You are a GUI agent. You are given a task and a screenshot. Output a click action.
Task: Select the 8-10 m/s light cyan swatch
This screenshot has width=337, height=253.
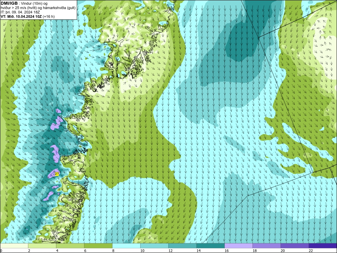126,246
